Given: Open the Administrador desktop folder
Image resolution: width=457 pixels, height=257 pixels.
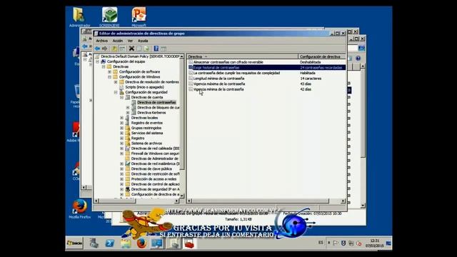Looking at the screenshot, I should 79,14.
